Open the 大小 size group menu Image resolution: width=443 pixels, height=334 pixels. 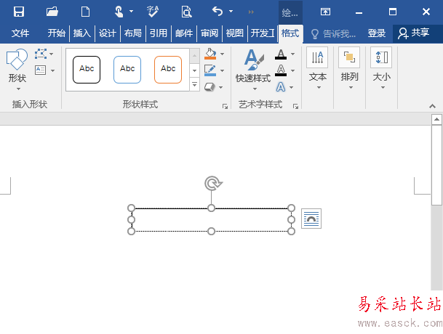pos(381,68)
